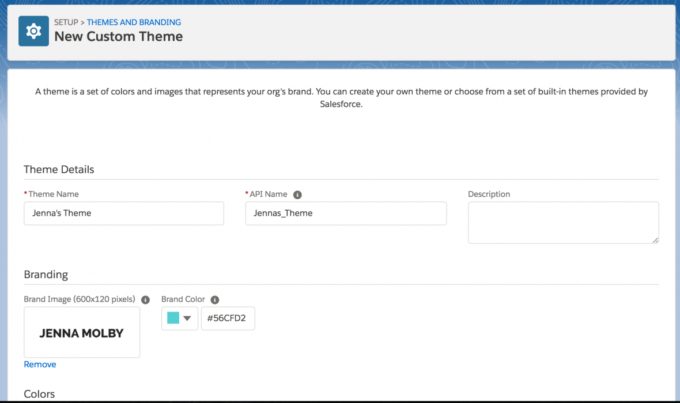This screenshot has width=680, height=403.
Task: Click the Theme Name input field
Action: (123, 213)
